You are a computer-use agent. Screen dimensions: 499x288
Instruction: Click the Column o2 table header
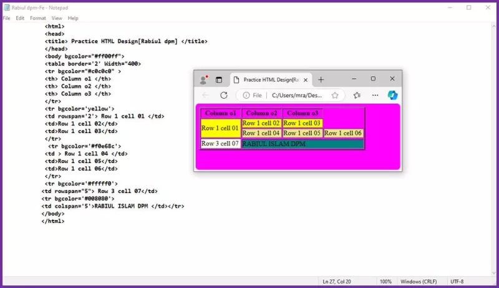pyautogui.click(x=261, y=113)
